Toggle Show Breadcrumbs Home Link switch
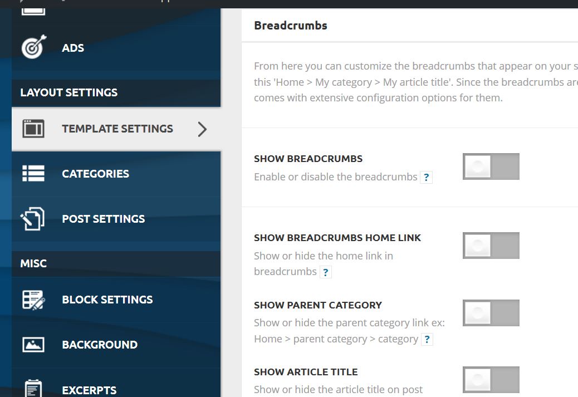The height and width of the screenshot is (397, 578). 491,246
